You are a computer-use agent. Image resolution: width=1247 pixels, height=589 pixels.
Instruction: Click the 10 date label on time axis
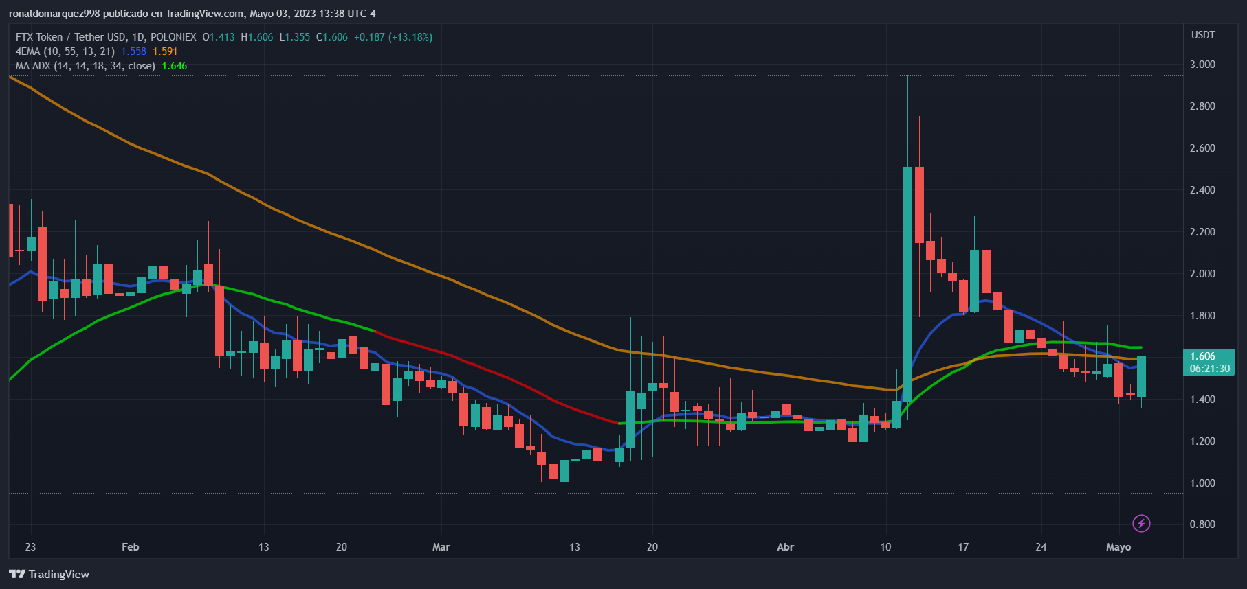(x=885, y=547)
